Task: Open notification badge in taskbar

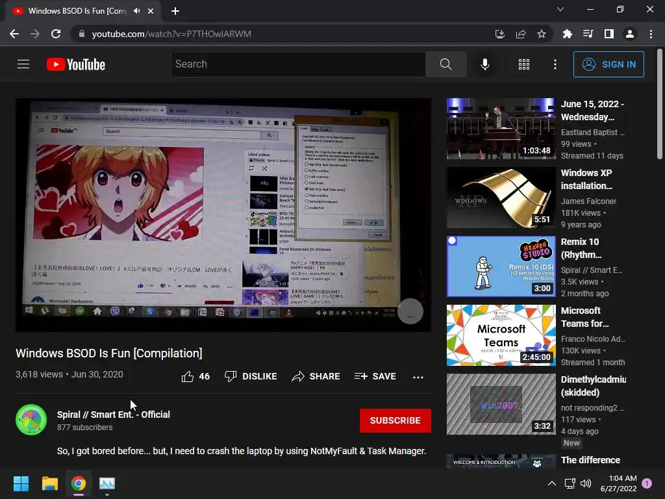Action: point(647,483)
